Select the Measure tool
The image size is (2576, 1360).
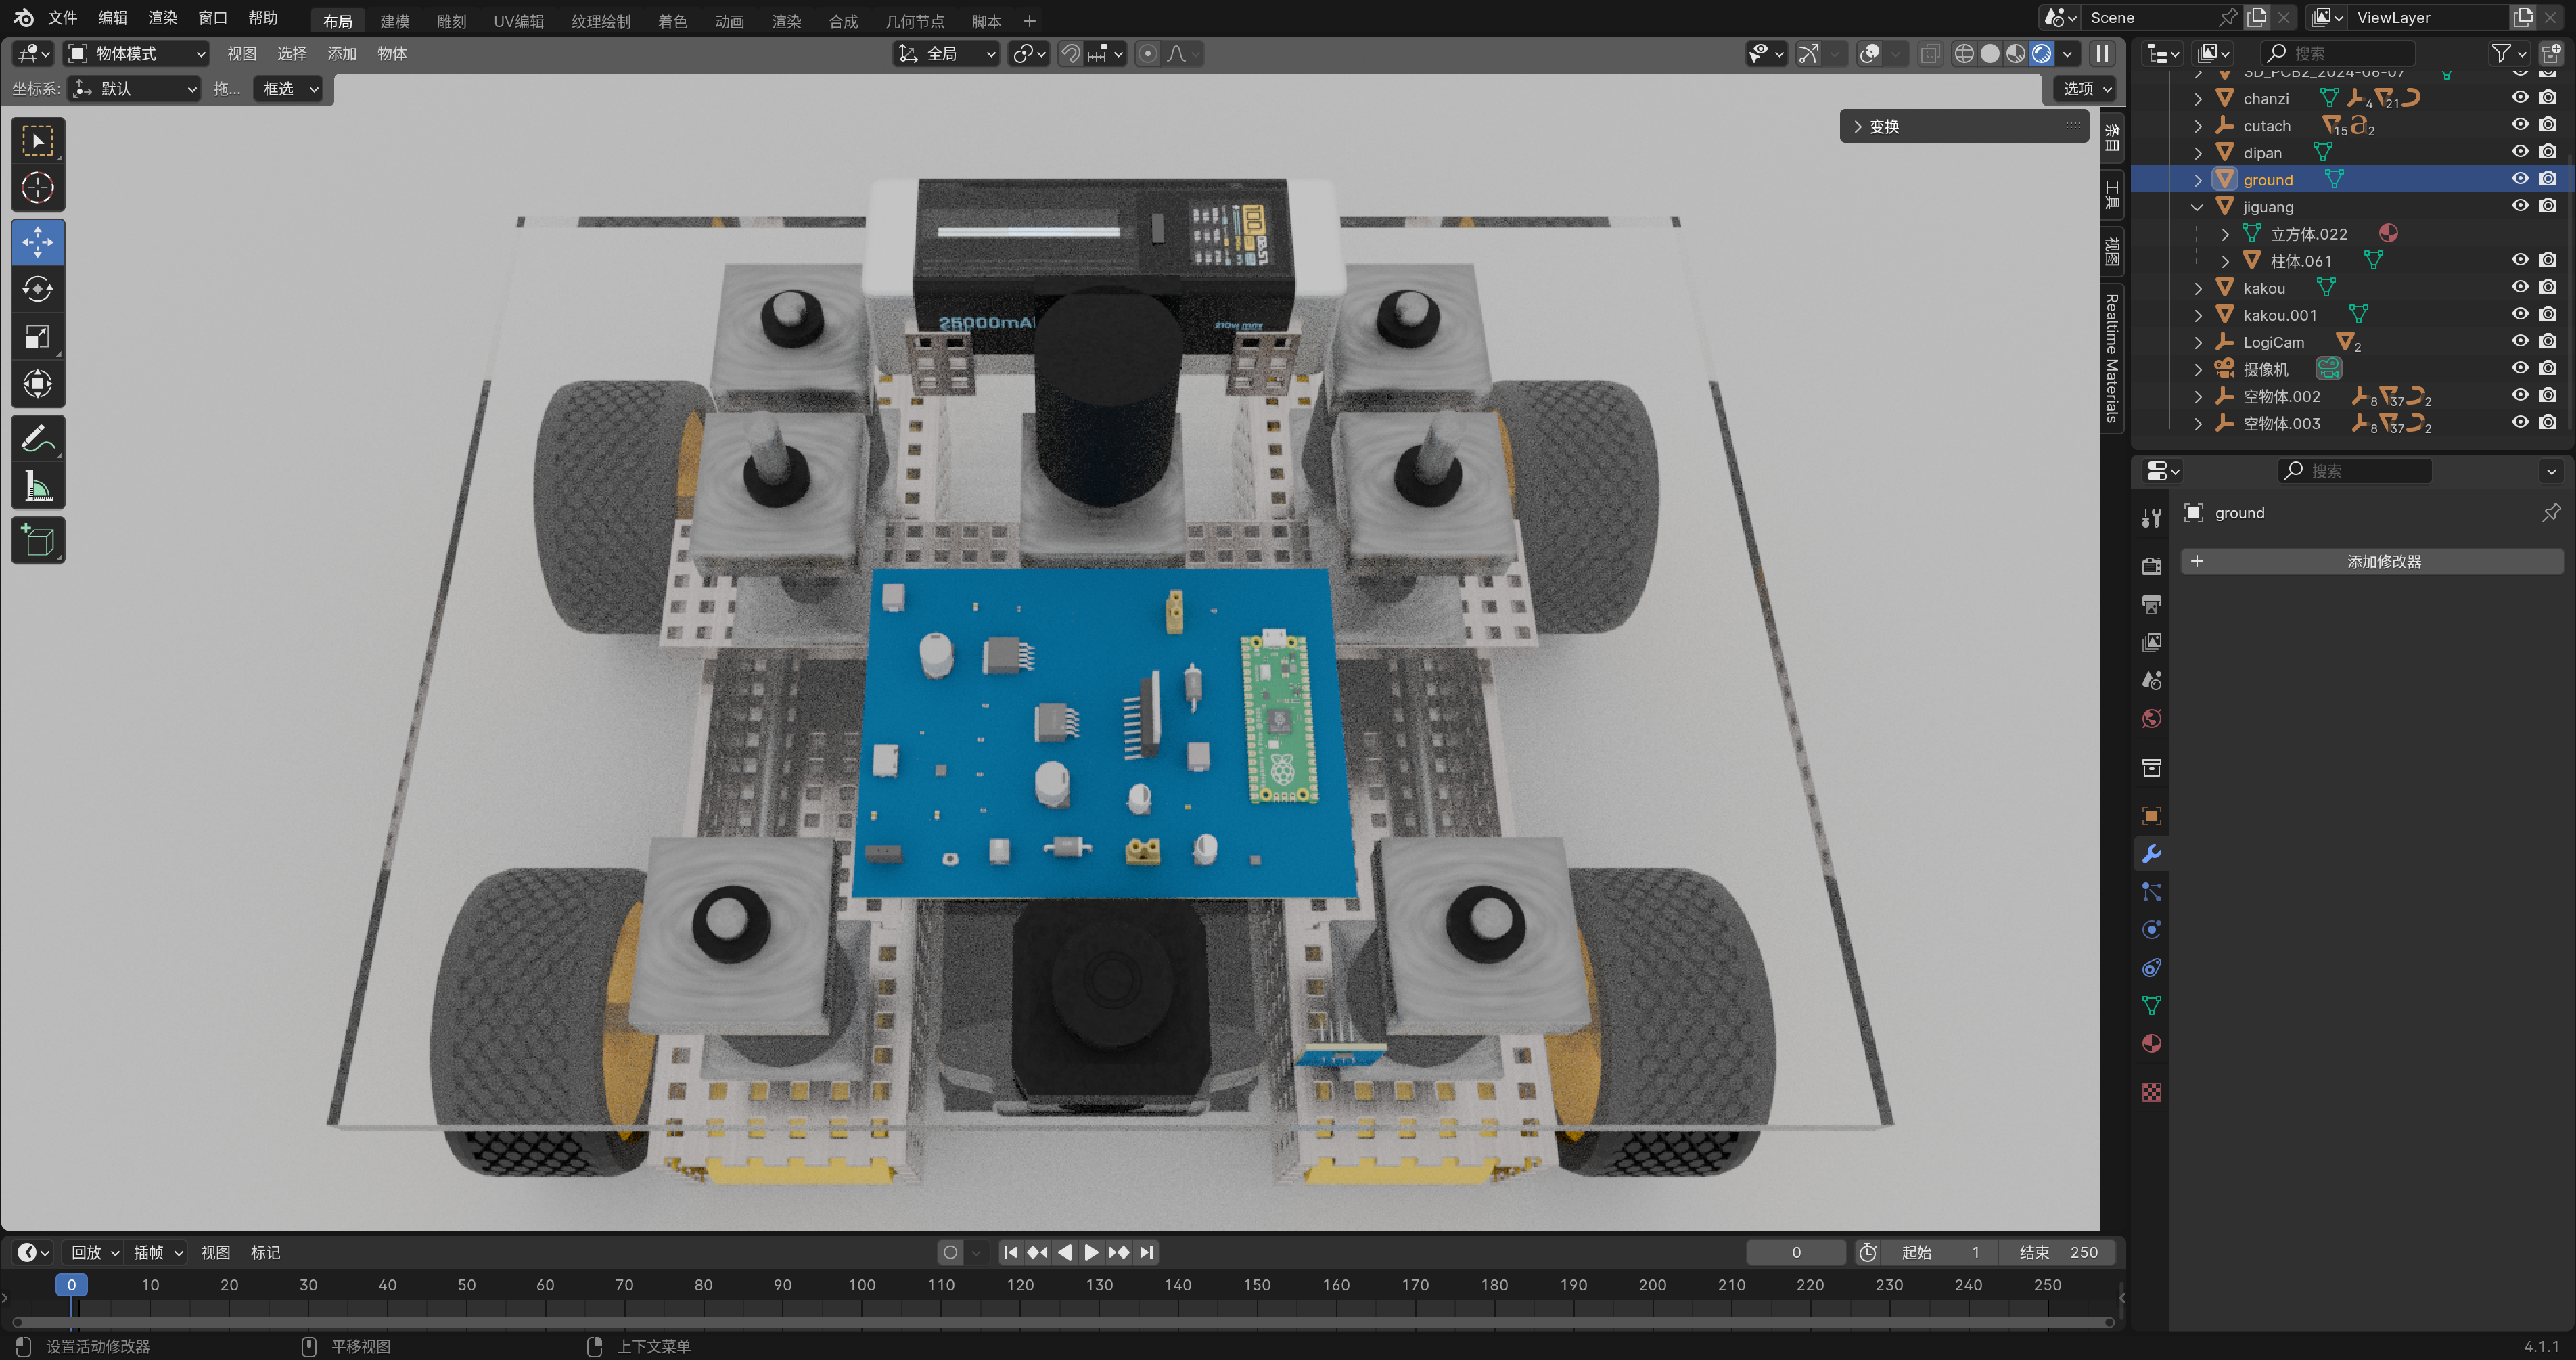click(38, 487)
